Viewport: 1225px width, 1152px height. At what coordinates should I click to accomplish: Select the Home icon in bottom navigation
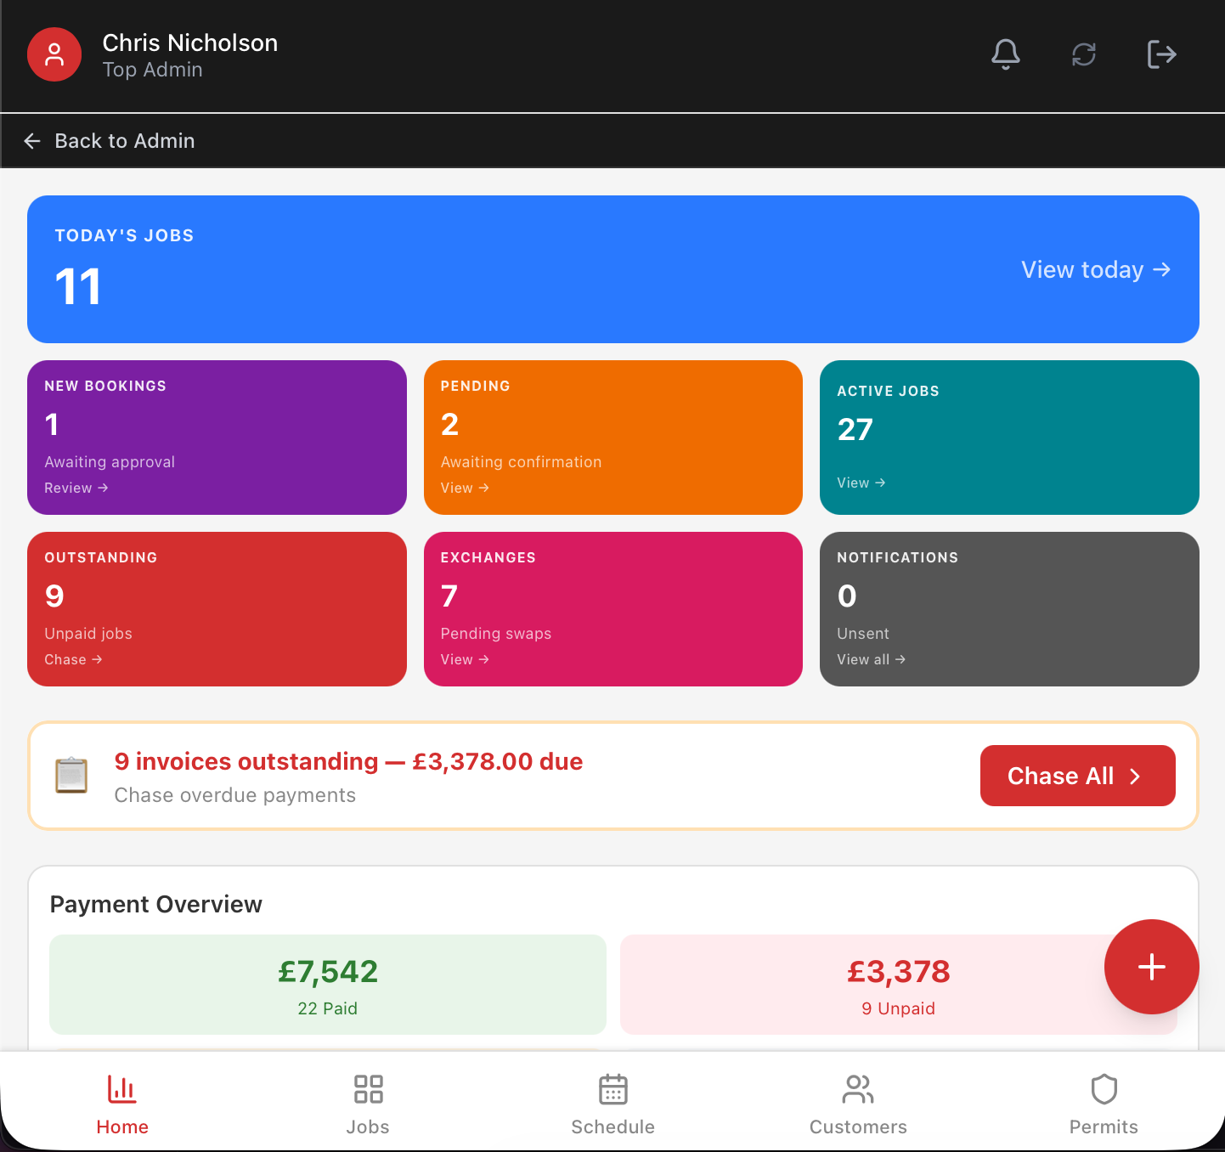(x=122, y=1089)
